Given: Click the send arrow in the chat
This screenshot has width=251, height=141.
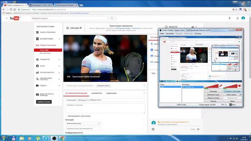Looking at the screenshot, I should tap(198, 129).
